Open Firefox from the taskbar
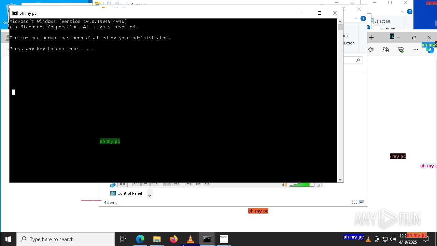 pos(174,239)
